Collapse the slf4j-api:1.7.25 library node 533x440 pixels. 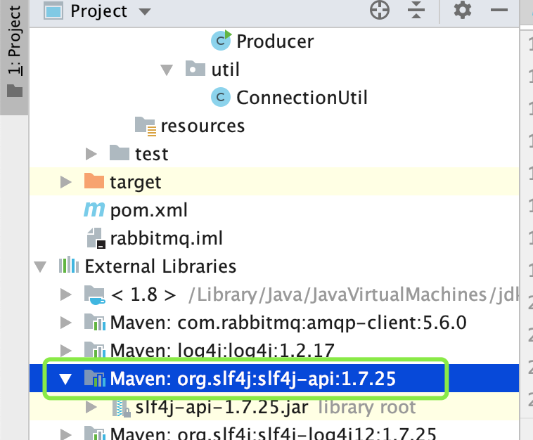pyautogui.click(x=66, y=380)
